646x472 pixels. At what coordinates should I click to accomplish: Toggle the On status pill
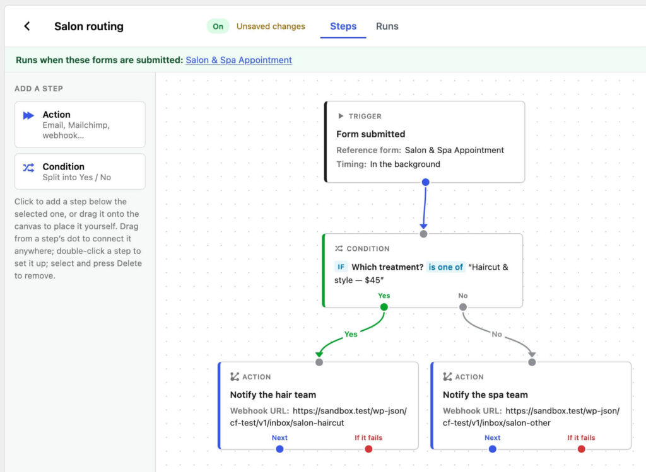click(218, 26)
